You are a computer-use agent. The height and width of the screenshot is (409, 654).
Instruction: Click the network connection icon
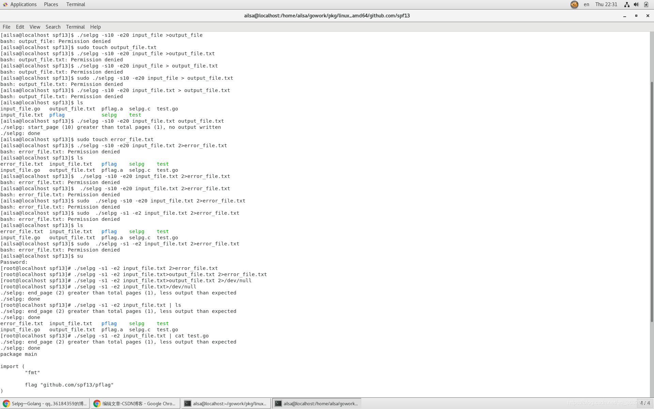click(x=627, y=4)
